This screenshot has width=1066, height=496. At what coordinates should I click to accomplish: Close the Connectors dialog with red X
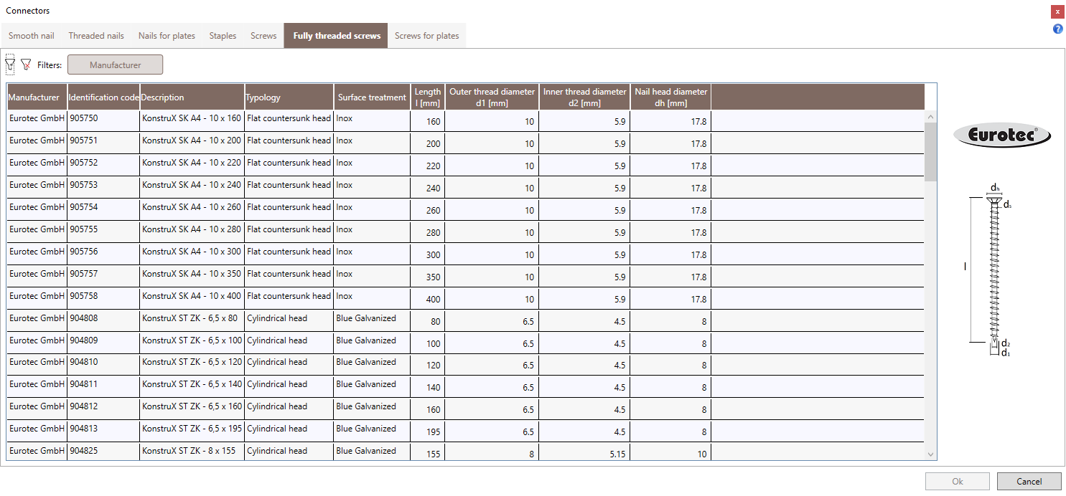tap(1057, 11)
